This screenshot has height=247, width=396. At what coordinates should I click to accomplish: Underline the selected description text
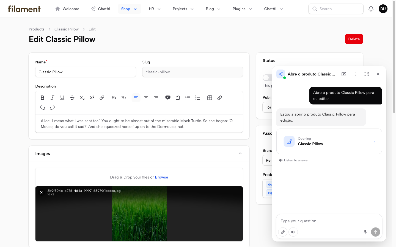[x=62, y=98]
